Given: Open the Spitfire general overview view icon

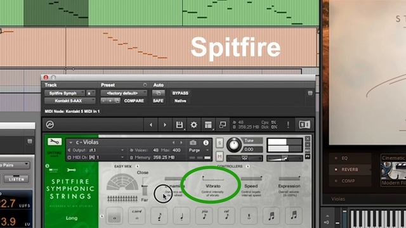Looking at the screenshot, I should point(53,170).
